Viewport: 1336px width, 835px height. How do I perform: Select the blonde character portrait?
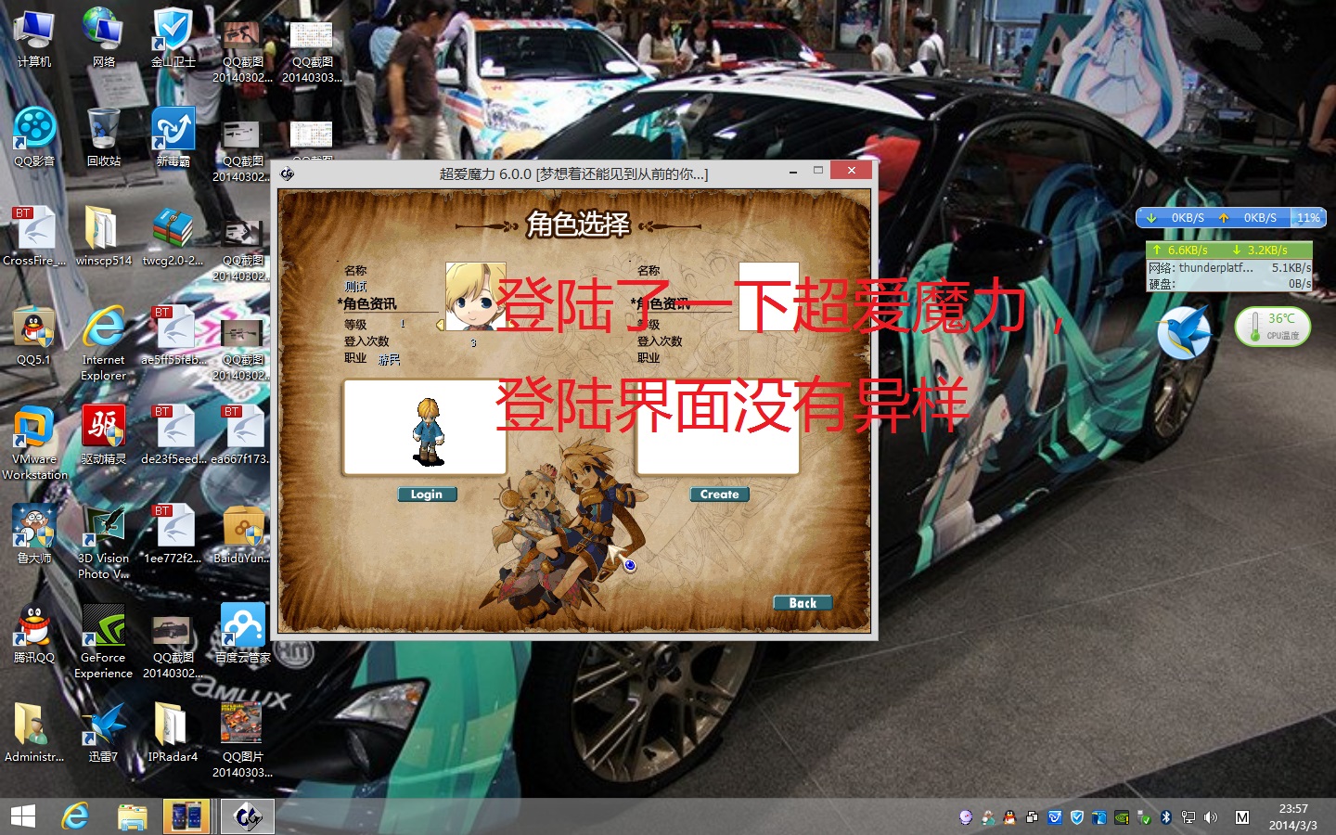pyautogui.click(x=475, y=297)
